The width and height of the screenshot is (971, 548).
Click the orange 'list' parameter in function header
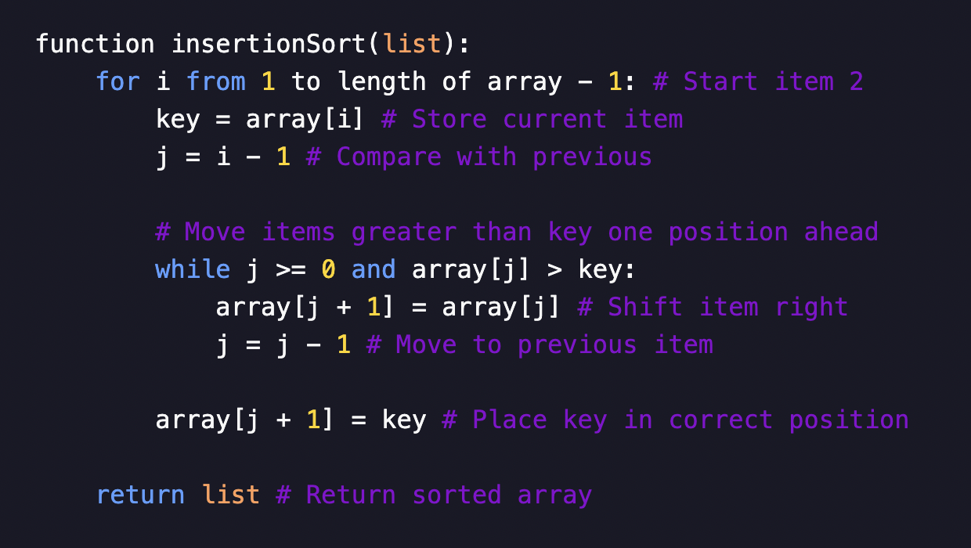click(x=412, y=44)
